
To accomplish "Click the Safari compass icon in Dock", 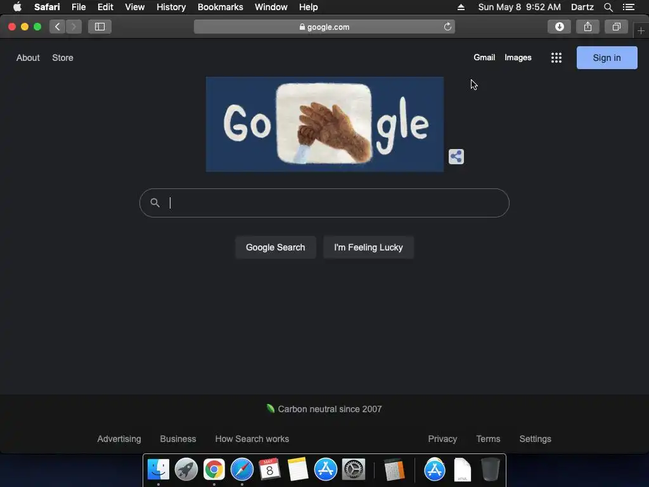I will (x=242, y=469).
